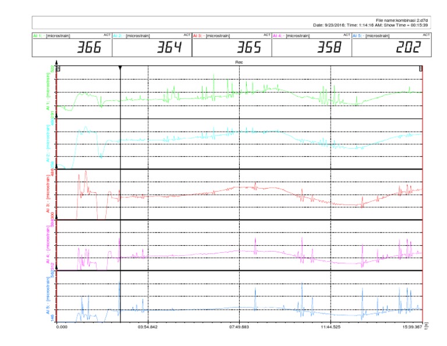Click the 'File name:kombinasi 2.d7d' header text
This screenshot has width=447, height=346.
click(x=402, y=20)
